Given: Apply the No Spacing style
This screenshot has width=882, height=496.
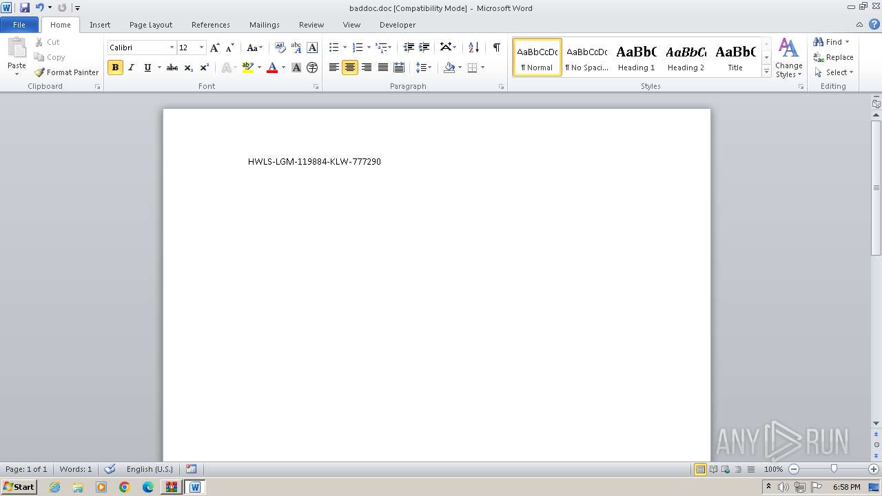Looking at the screenshot, I should coord(587,57).
